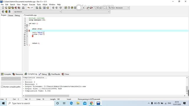Click the Open file toolbar icon

tap(6, 8)
